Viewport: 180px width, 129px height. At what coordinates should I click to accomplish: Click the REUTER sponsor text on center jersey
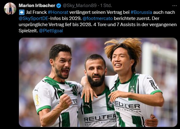pyautogui.click(x=100, y=119)
